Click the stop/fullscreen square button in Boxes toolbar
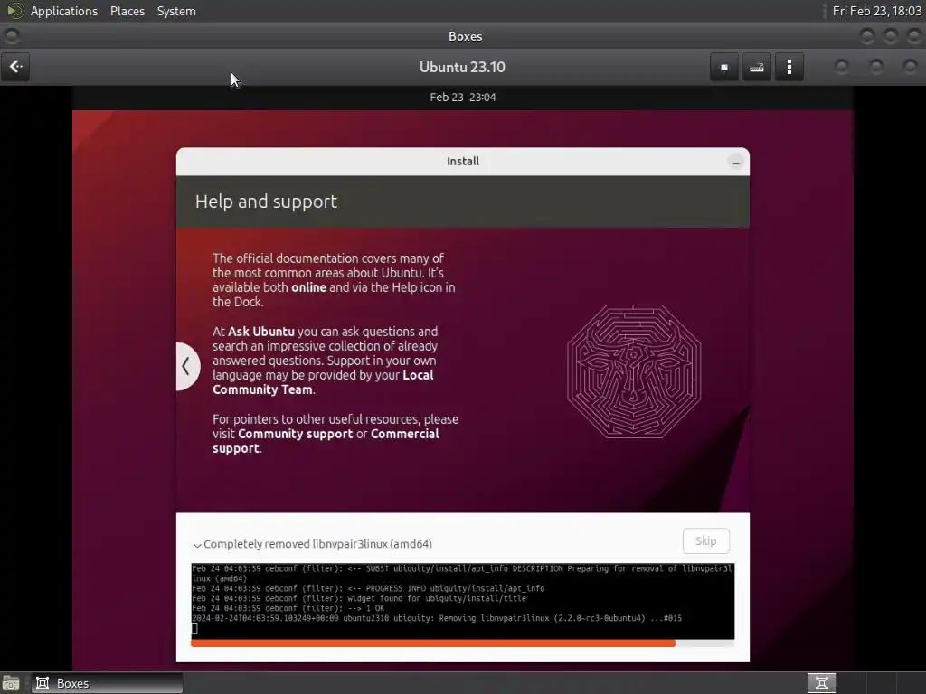 tap(724, 67)
